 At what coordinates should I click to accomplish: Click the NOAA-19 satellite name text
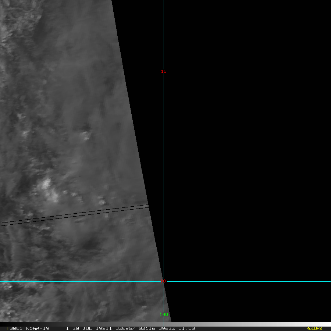[x=38, y=328]
